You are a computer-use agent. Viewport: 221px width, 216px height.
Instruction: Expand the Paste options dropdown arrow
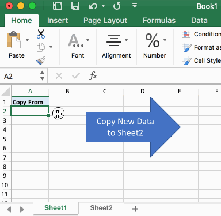pyautogui.click(x=27, y=40)
